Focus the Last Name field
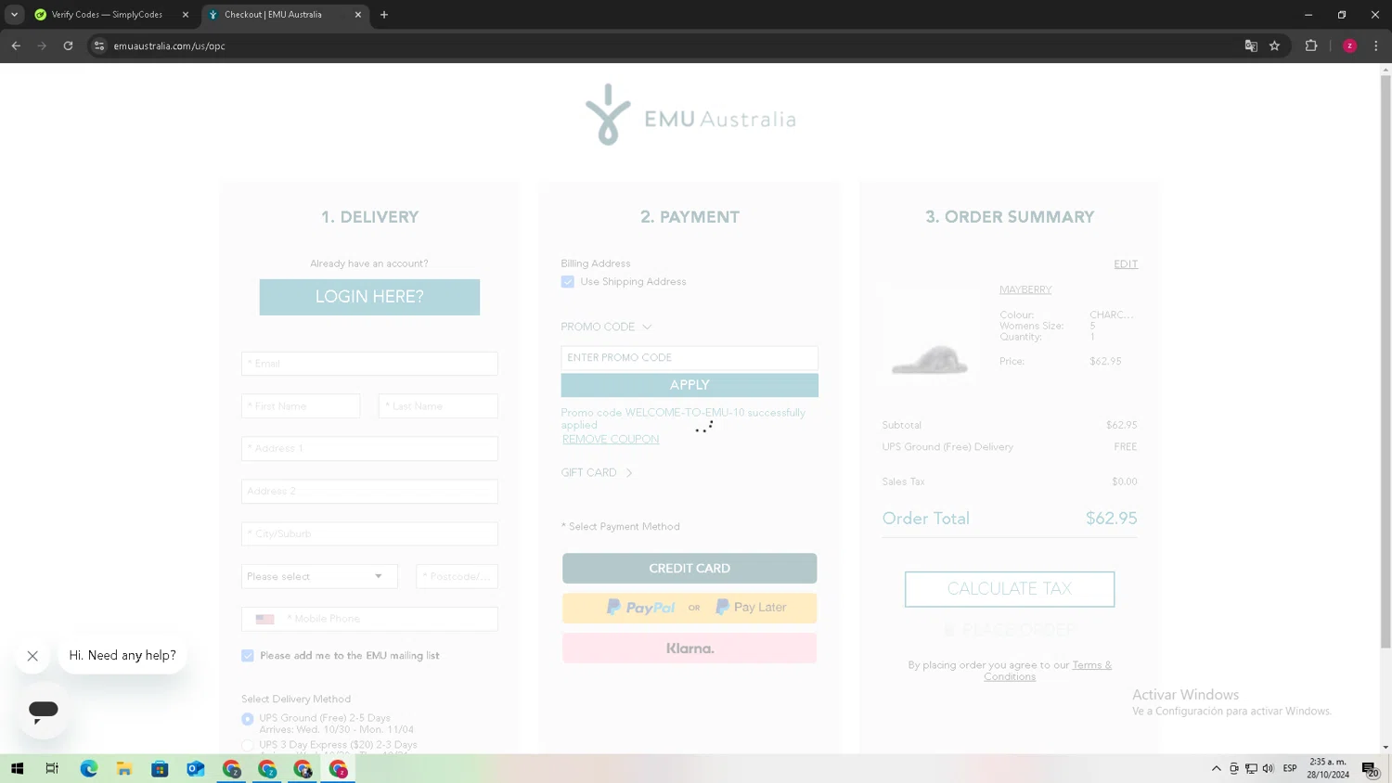This screenshot has width=1392, height=783. point(438,406)
